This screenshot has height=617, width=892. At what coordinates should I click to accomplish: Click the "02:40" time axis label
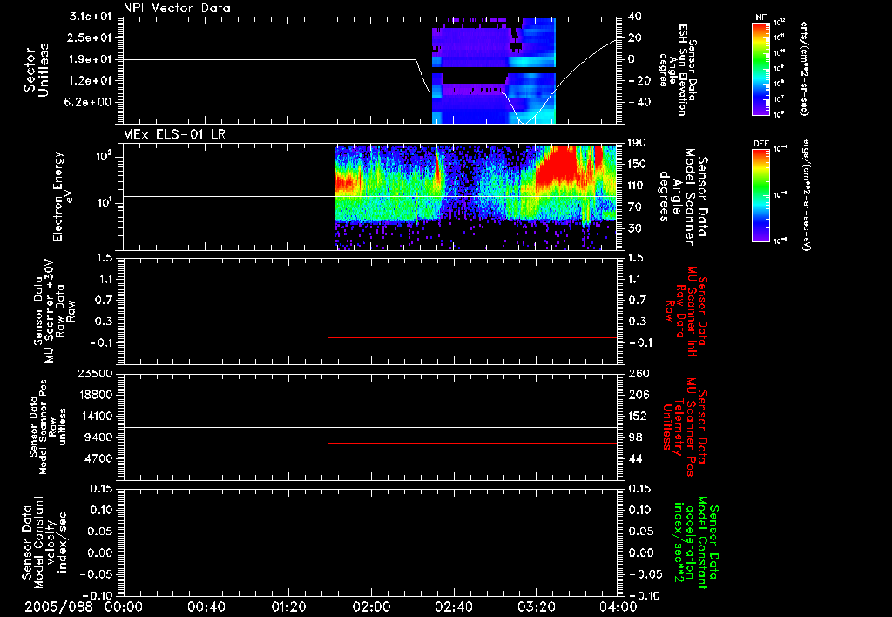pyautogui.click(x=453, y=607)
